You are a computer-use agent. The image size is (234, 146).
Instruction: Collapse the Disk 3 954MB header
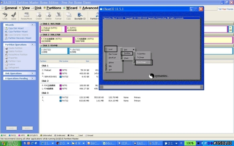coord(41,45)
